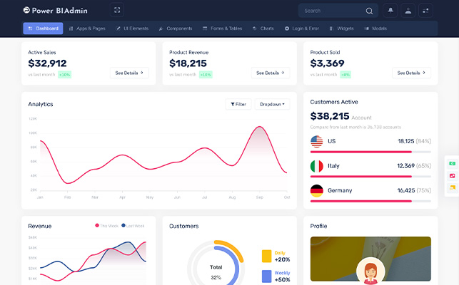Image resolution: width=459 pixels, height=285 pixels.
Task: Open the notifications bell icon
Action: coord(390,11)
